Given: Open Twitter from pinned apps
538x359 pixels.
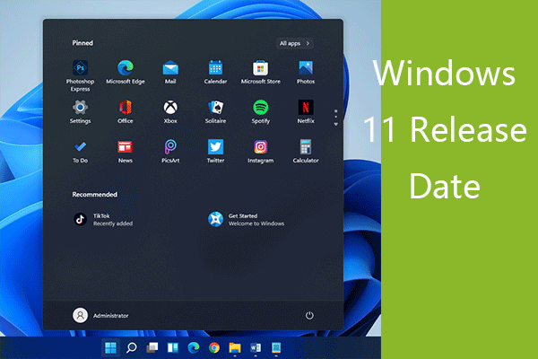Looking at the screenshot, I should click(x=215, y=151).
